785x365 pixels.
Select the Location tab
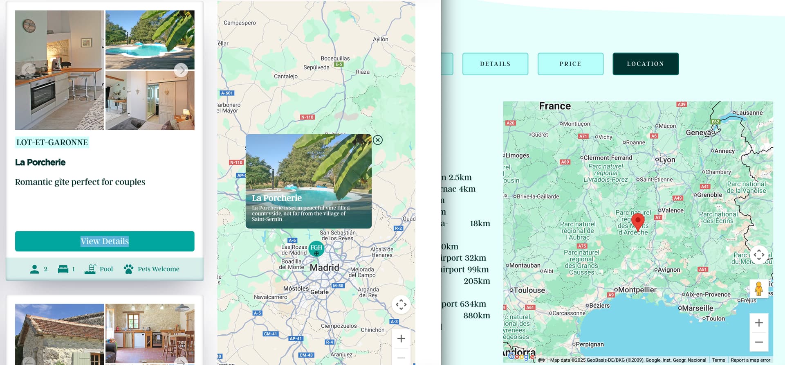click(x=646, y=64)
